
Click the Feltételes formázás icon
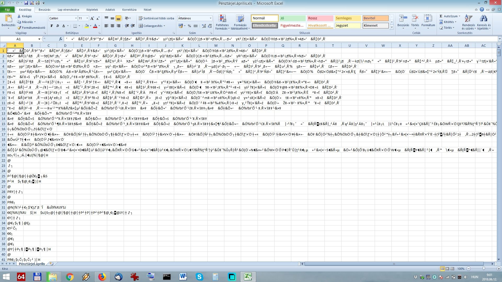(222, 19)
